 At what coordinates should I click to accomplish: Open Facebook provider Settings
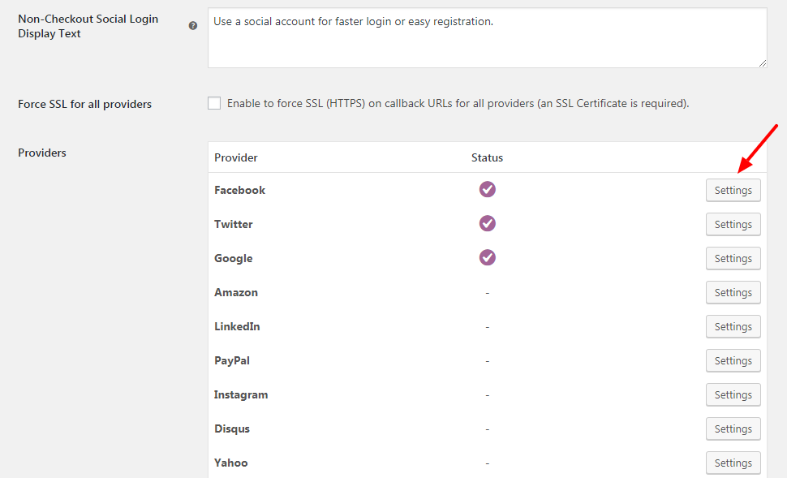733,190
